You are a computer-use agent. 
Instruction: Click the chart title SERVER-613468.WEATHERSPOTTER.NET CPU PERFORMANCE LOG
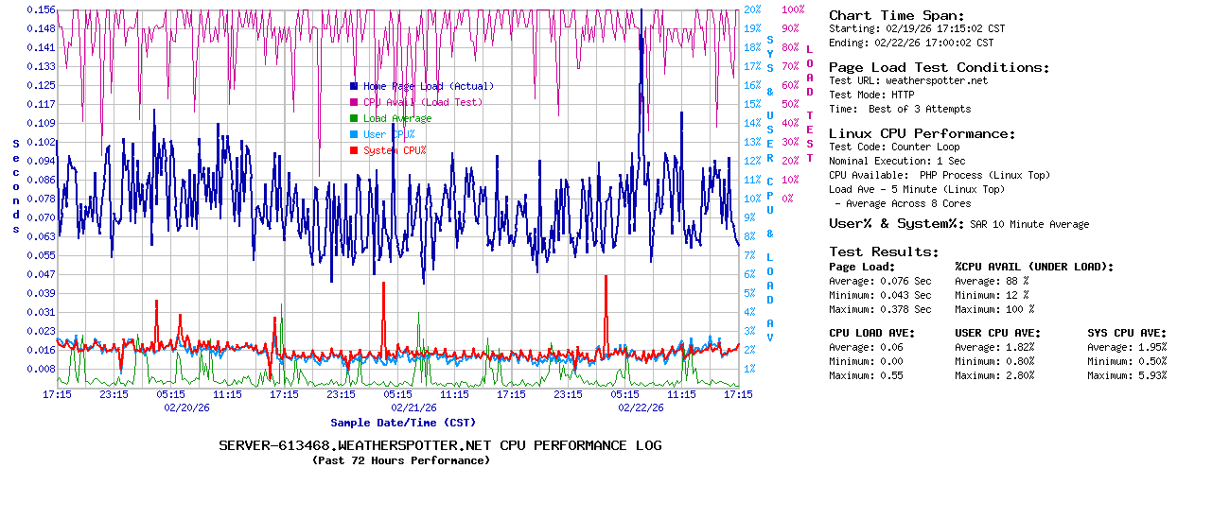440,445
